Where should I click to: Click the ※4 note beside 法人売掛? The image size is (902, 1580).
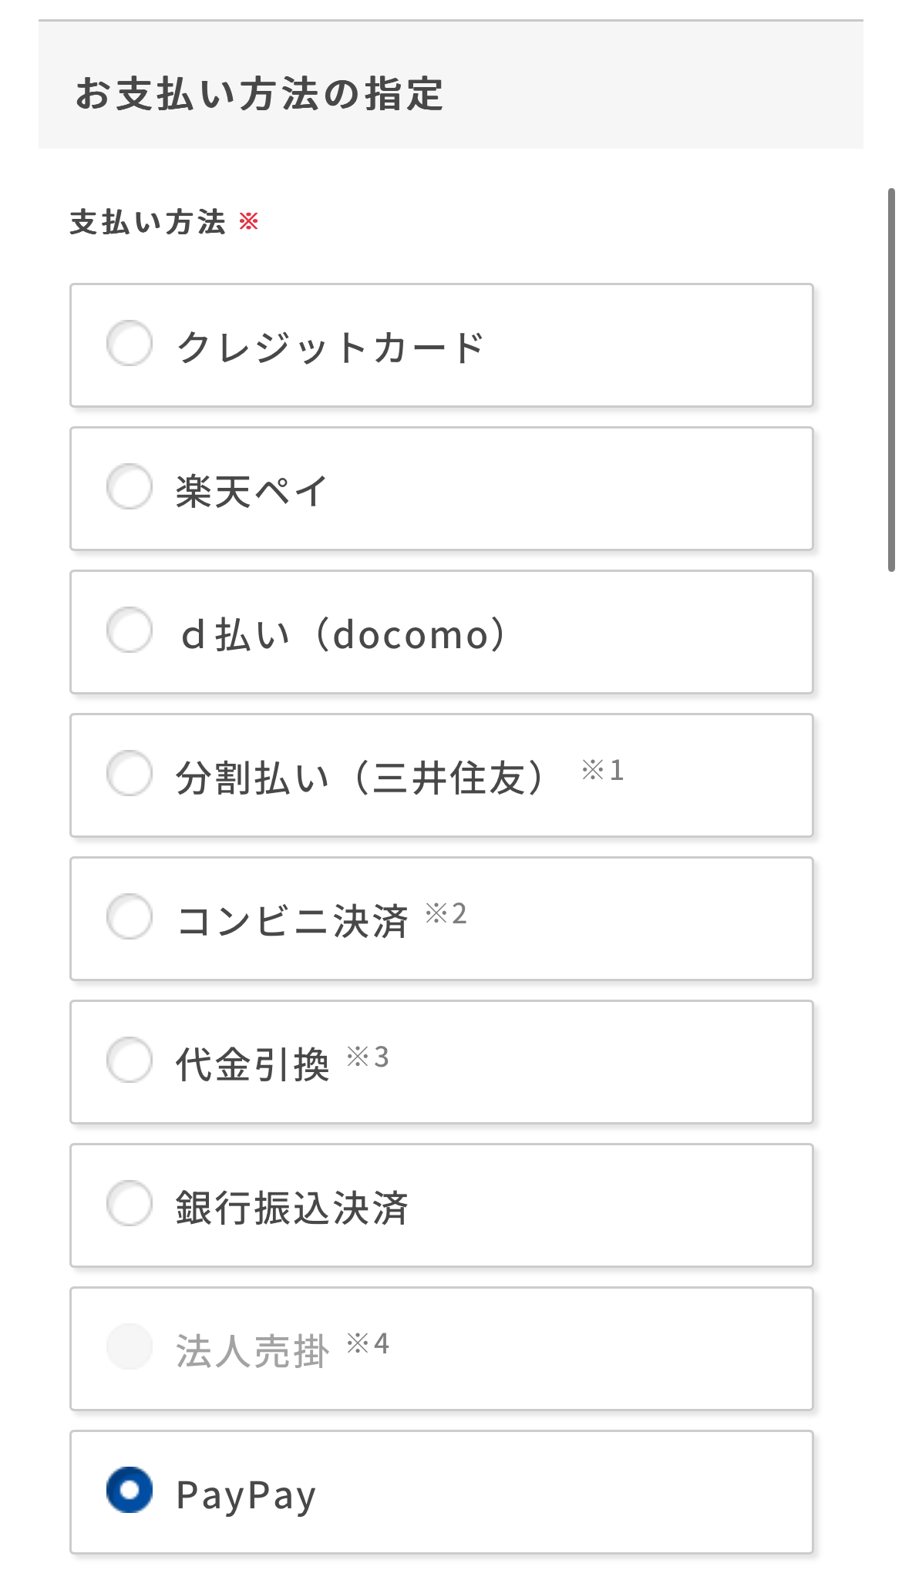[367, 1343]
